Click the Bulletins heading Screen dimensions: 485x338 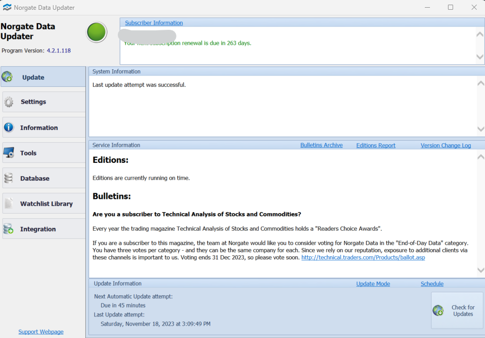pos(112,196)
